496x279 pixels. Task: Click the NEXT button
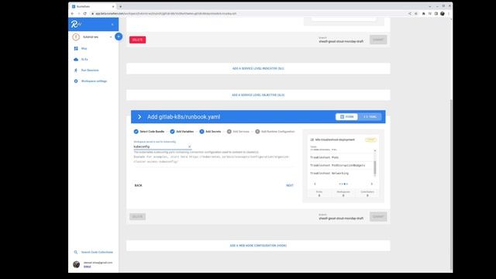point(290,185)
